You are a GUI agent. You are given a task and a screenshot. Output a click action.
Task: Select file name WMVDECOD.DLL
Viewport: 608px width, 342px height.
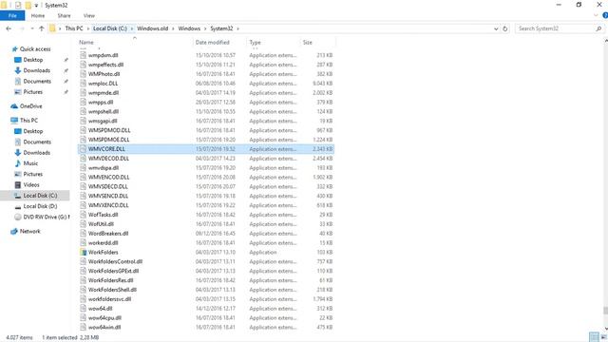pyautogui.click(x=108, y=159)
